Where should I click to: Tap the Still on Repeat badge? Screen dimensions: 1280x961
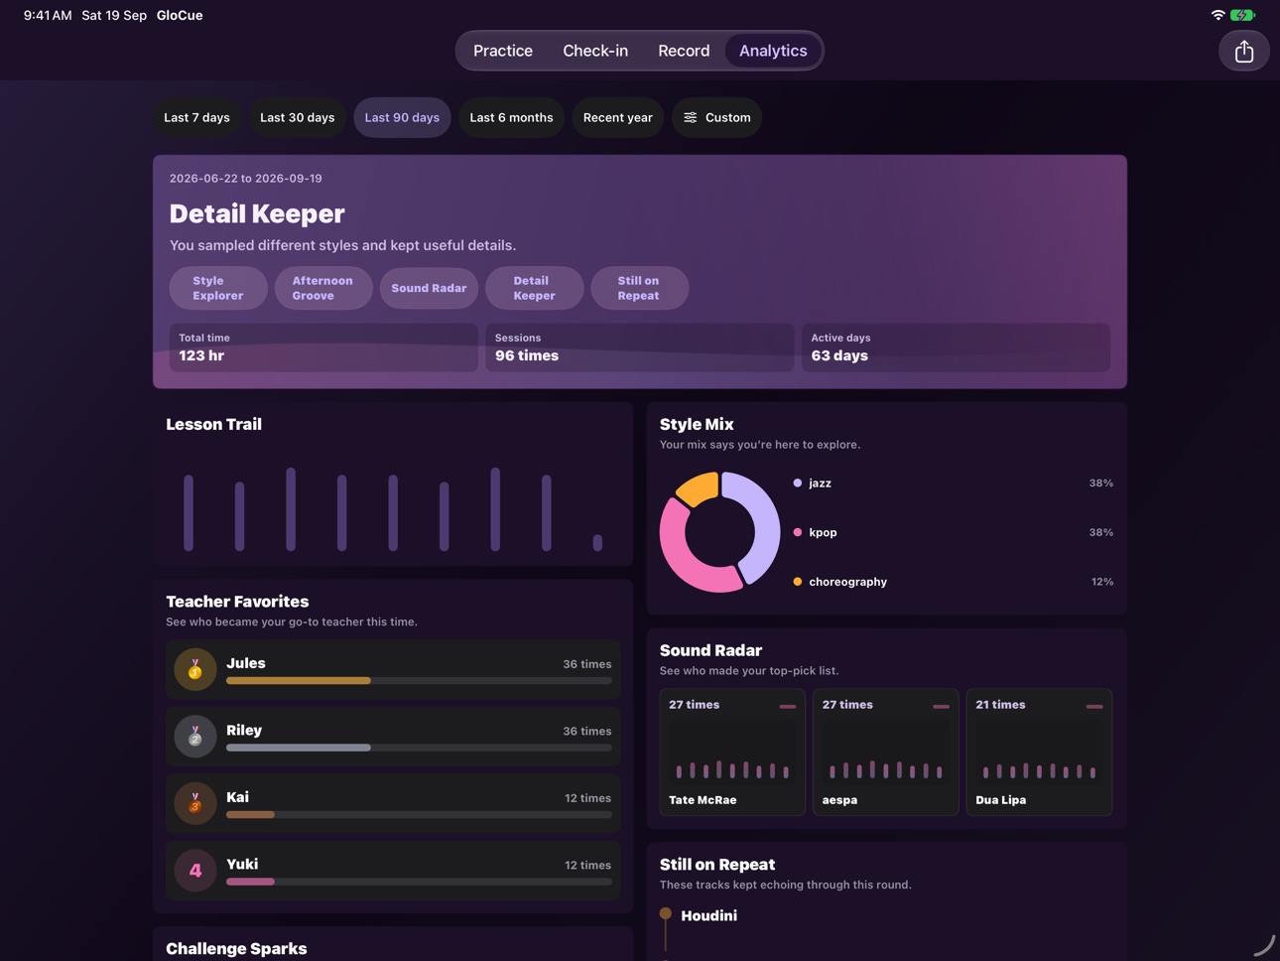[x=639, y=288]
